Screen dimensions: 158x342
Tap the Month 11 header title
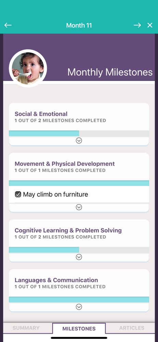click(79, 25)
